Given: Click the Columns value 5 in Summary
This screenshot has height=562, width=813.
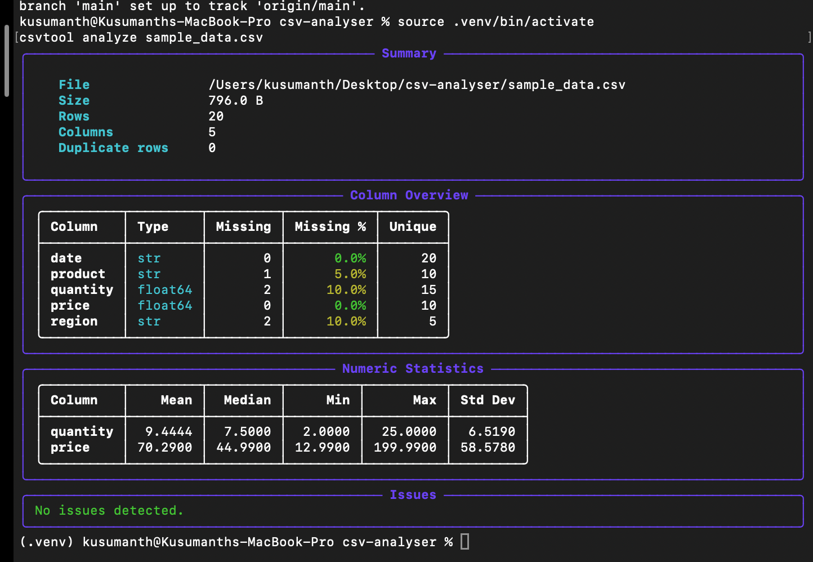Looking at the screenshot, I should point(212,132).
